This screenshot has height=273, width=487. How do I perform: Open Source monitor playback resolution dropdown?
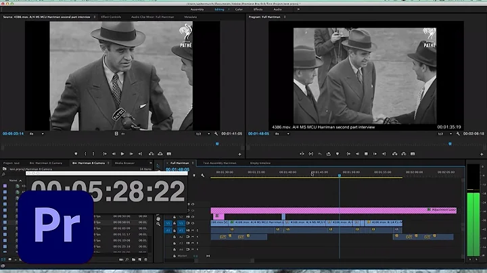[203, 134]
